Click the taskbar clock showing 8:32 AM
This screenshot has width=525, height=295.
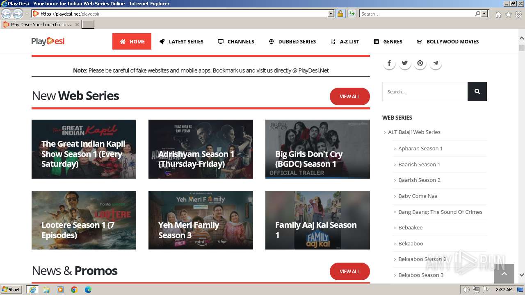point(504,290)
